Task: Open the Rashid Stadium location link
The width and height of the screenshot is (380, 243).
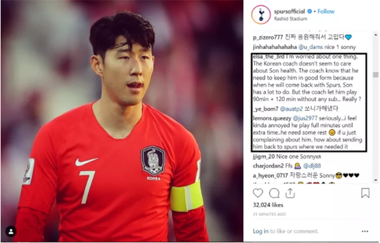Action: pos(290,18)
